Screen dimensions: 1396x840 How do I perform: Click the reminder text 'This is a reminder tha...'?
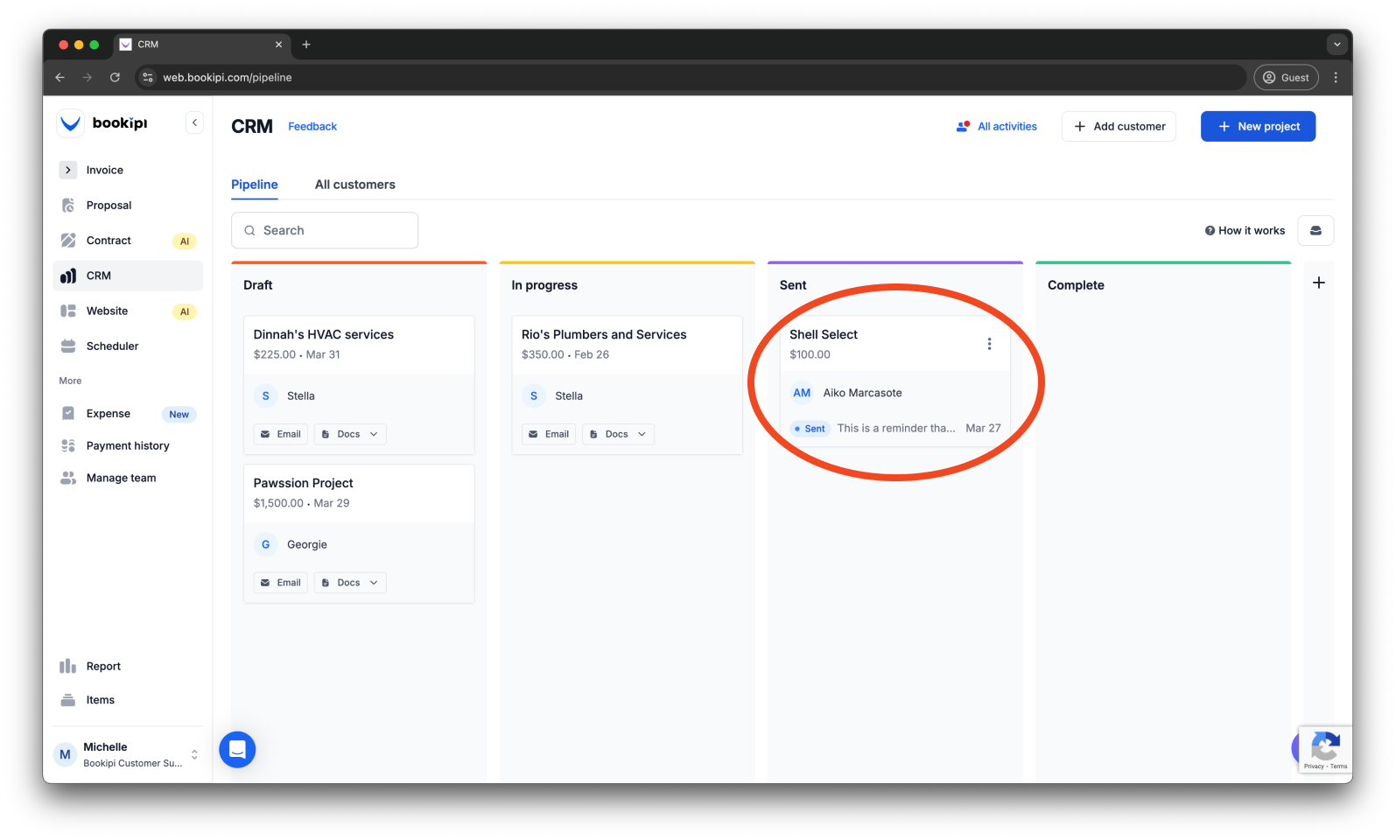coord(896,429)
